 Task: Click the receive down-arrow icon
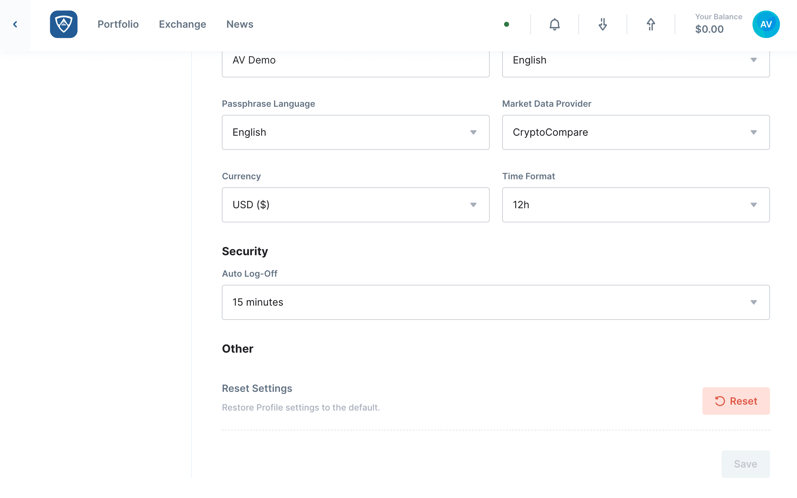tap(603, 24)
